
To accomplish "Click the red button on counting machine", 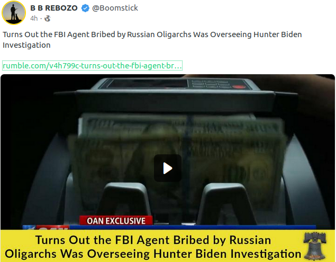I will 239,87.
